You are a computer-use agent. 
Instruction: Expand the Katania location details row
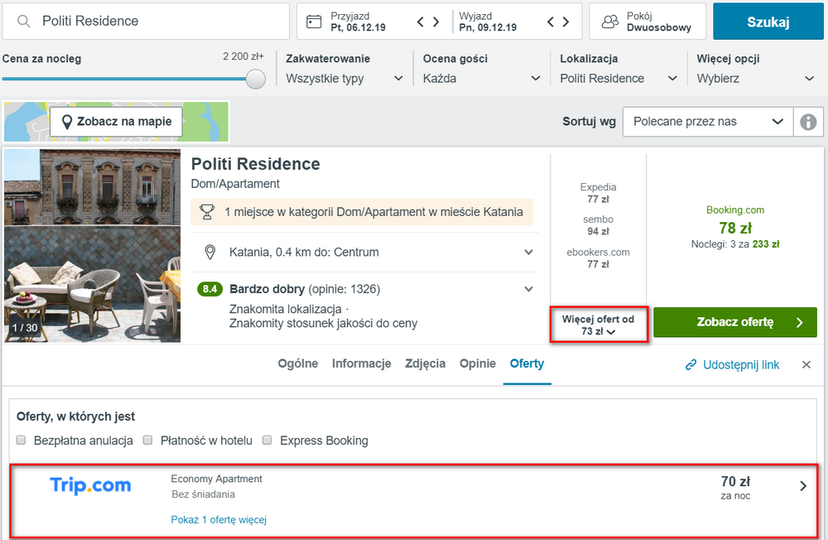click(365, 253)
